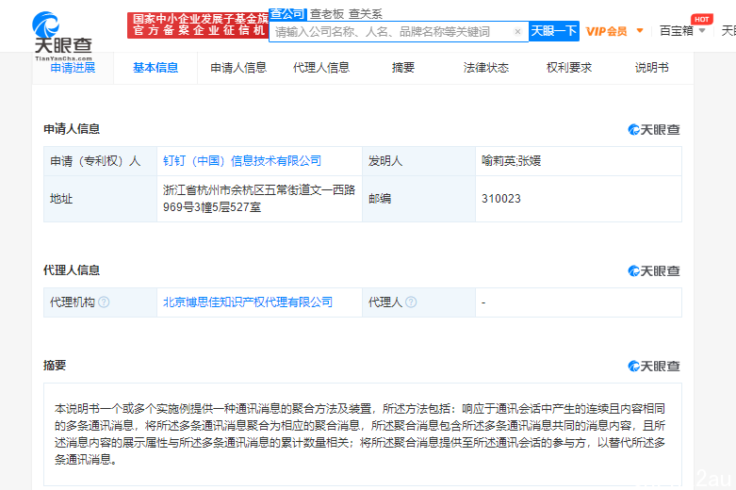
Task: Click the inventor names 喻莉英;张媛
Action: coord(511,161)
